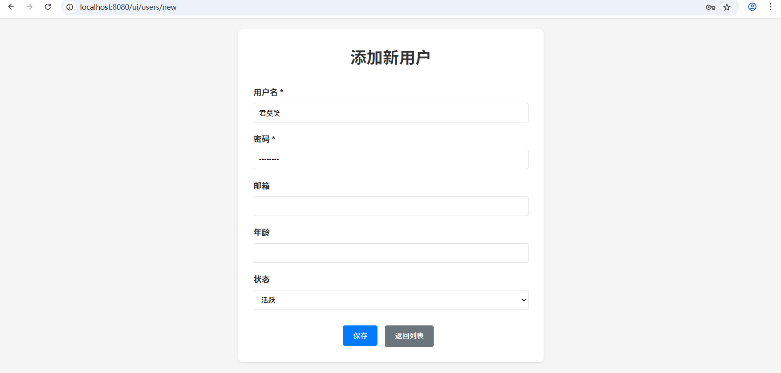Open the 状态 status dropdown
Image resolution: width=781 pixels, height=373 pixels.
pos(390,300)
